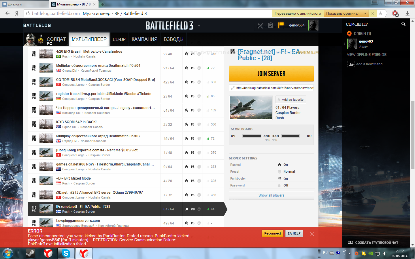Click VIEW OFFLINE FRIENDS
Viewport: 415px width, 259px height.
tap(367, 55)
